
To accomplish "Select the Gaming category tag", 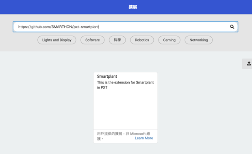I will (169, 40).
